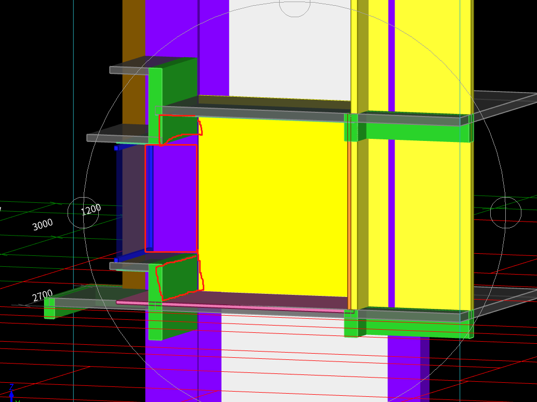
Task: Click the 3000 grid dimension label
Action: click(x=43, y=225)
